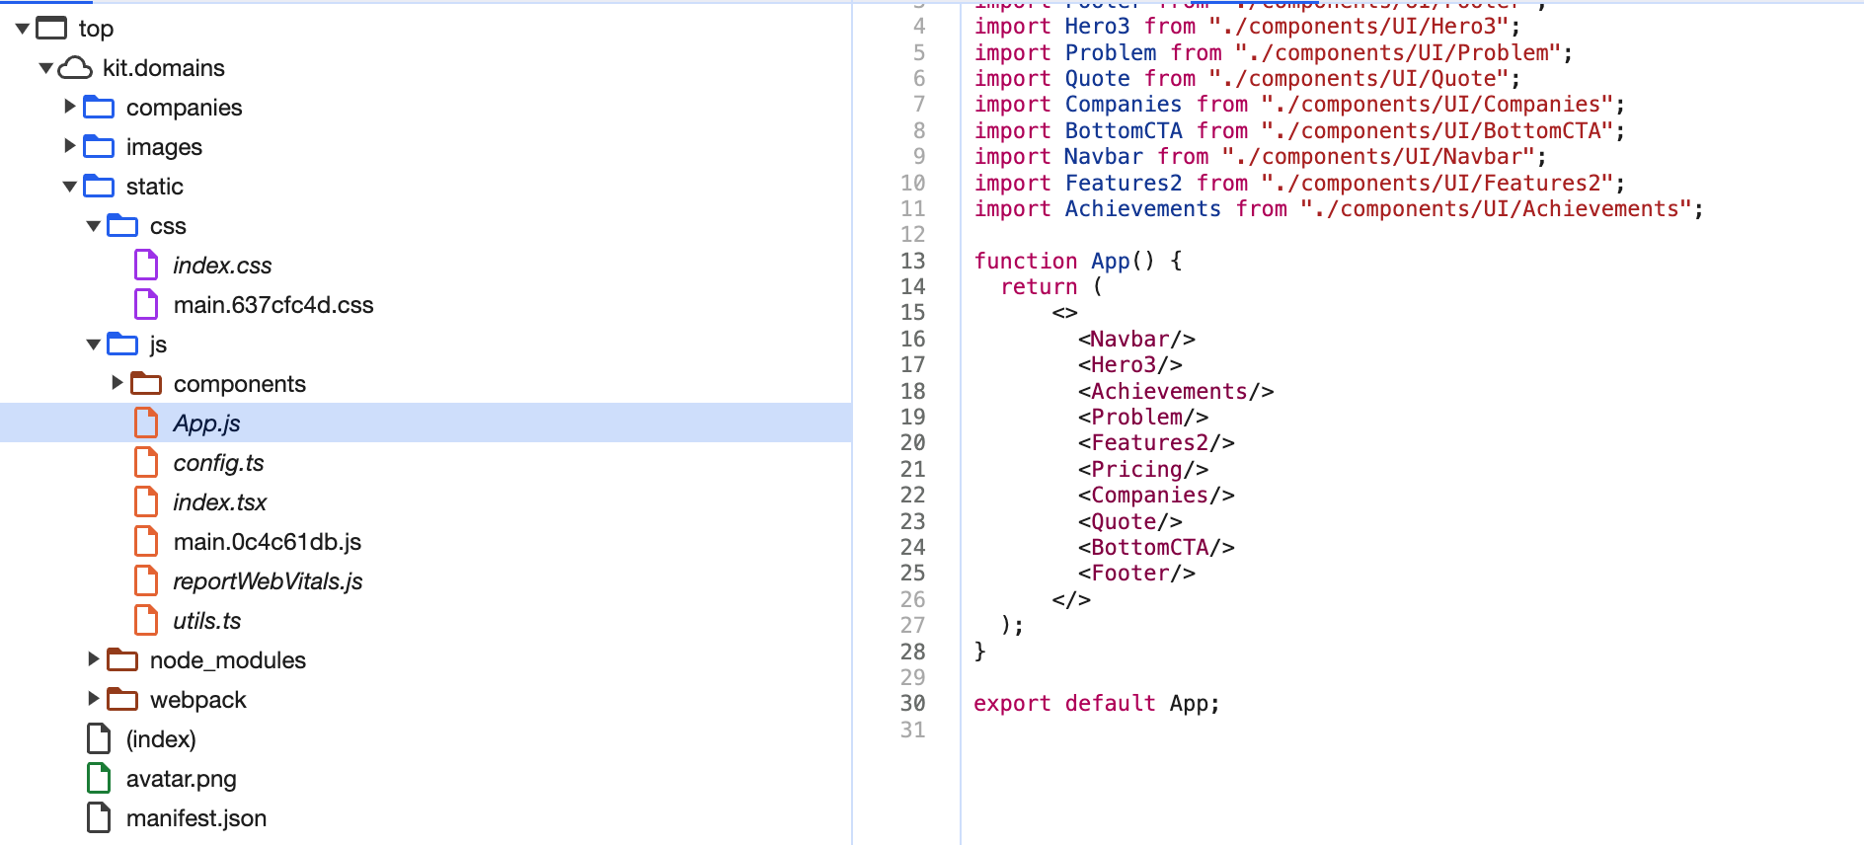Open the index.tsx file
Viewport: 1864px width, 845px height.
tap(219, 502)
